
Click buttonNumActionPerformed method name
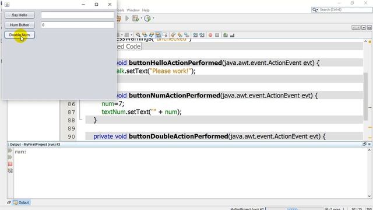[x=174, y=96]
